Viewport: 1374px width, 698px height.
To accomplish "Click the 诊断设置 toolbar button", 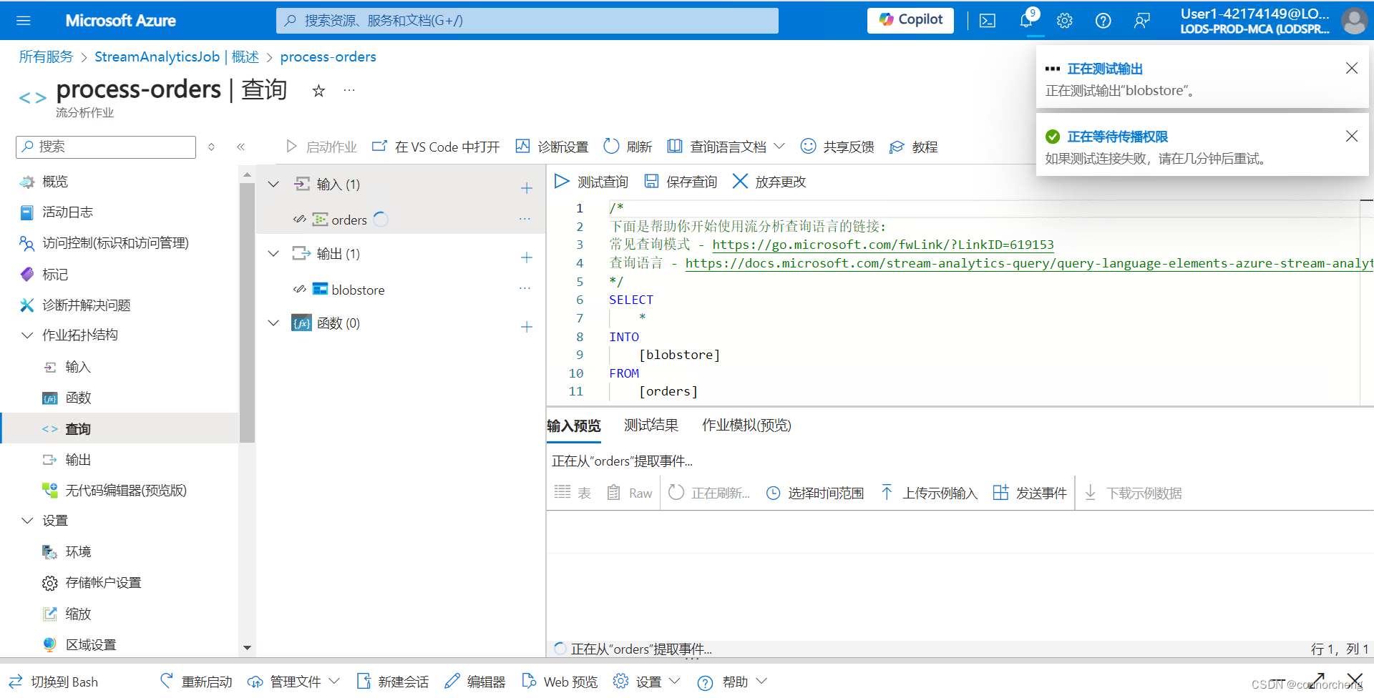I will pyautogui.click(x=552, y=147).
